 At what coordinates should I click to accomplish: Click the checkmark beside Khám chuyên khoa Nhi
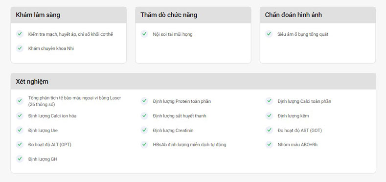[x=20, y=48]
